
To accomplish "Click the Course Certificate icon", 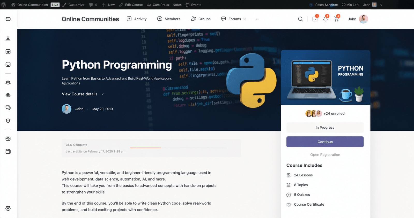I will [x=289, y=205].
